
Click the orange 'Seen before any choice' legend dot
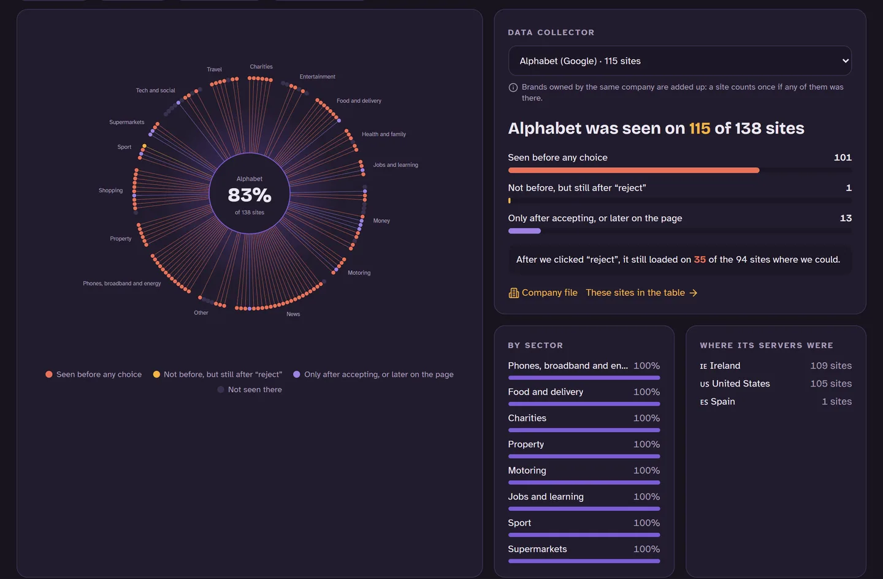49,374
